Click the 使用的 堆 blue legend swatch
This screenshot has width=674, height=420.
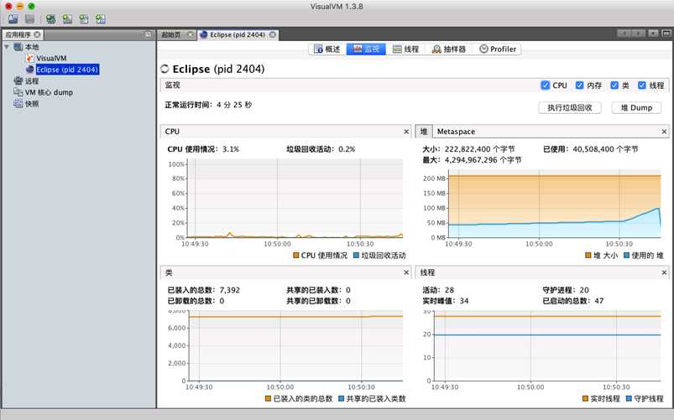[x=626, y=255]
